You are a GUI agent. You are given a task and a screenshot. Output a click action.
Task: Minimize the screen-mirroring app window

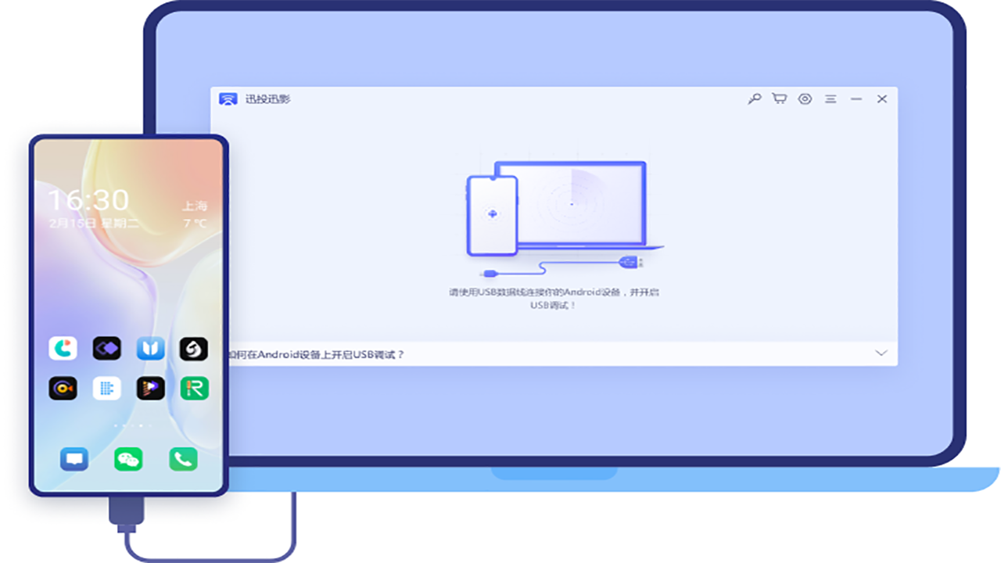pos(856,99)
